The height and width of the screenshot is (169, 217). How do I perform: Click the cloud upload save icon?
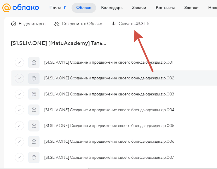(57, 24)
